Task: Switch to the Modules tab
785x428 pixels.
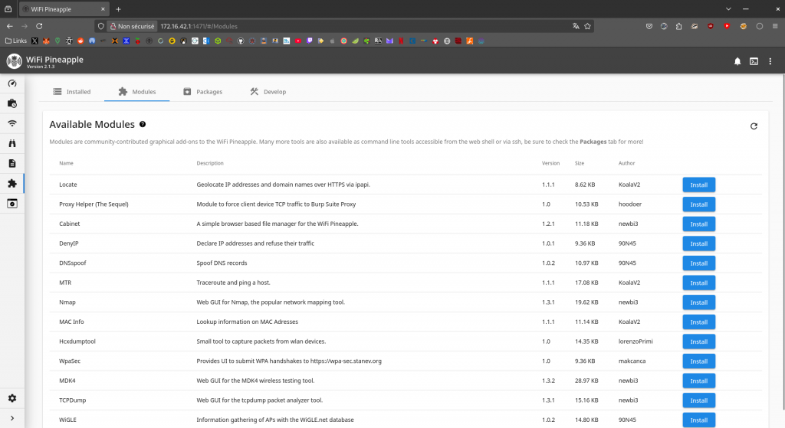Action: pyautogui.click(x=137, y=92)
